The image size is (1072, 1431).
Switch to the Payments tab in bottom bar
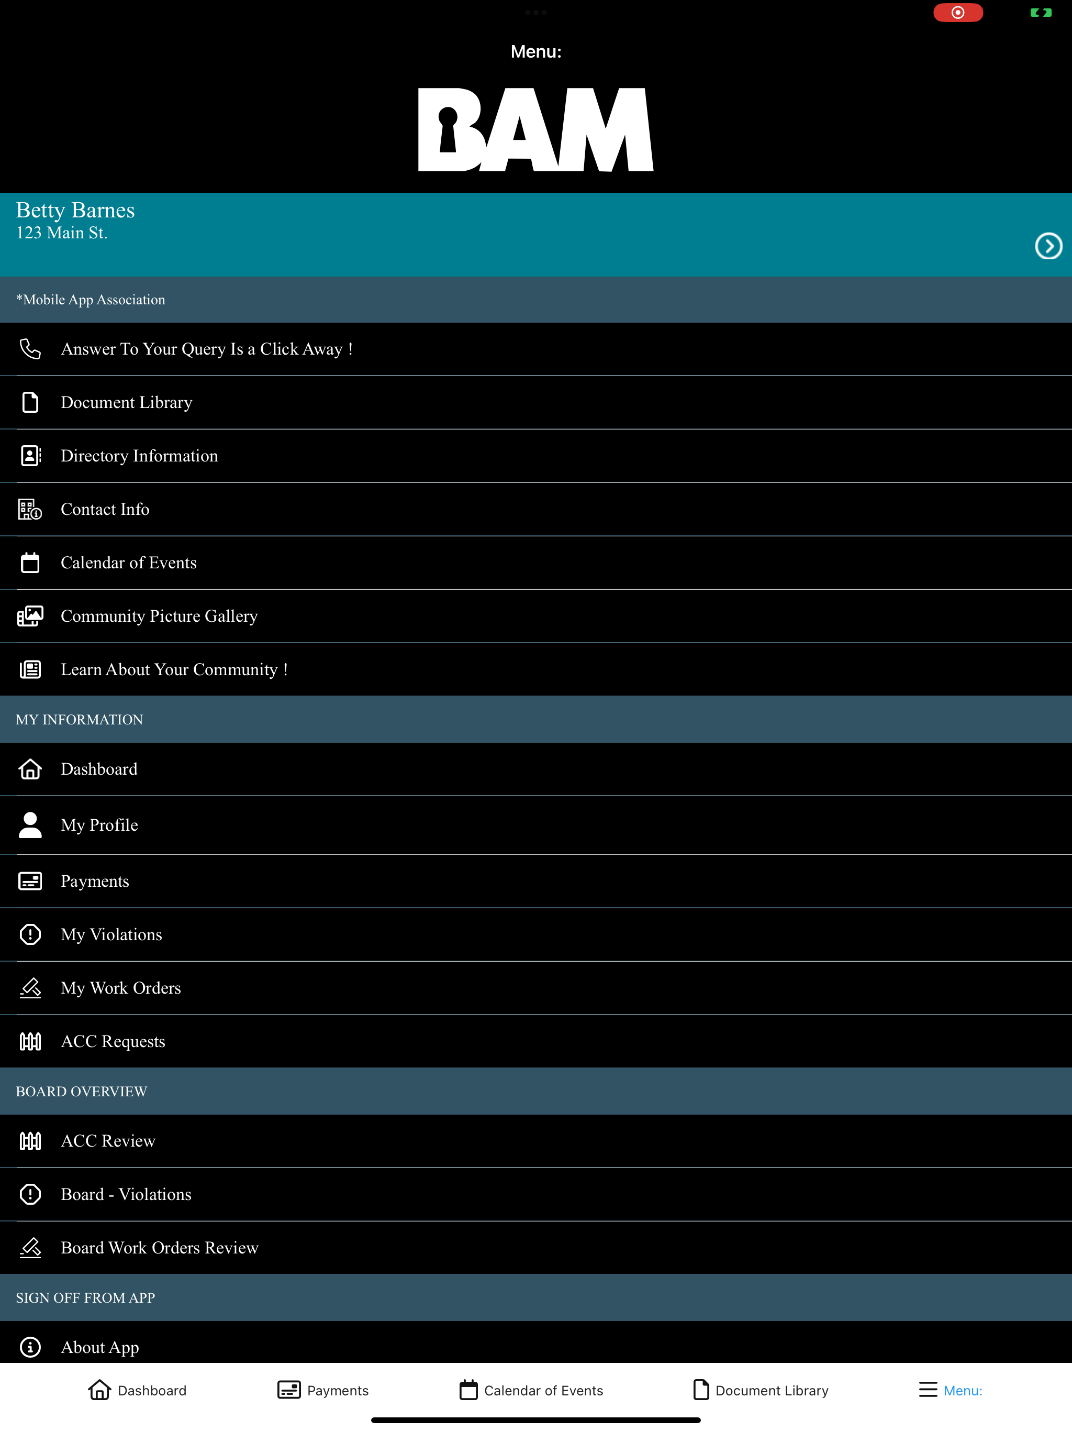click(322, 1390)
